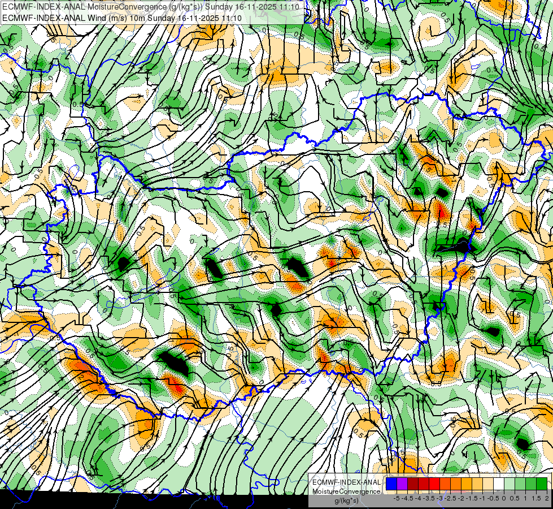Pick the light green swatch between 0.5 and 1

tap(520, 484)
